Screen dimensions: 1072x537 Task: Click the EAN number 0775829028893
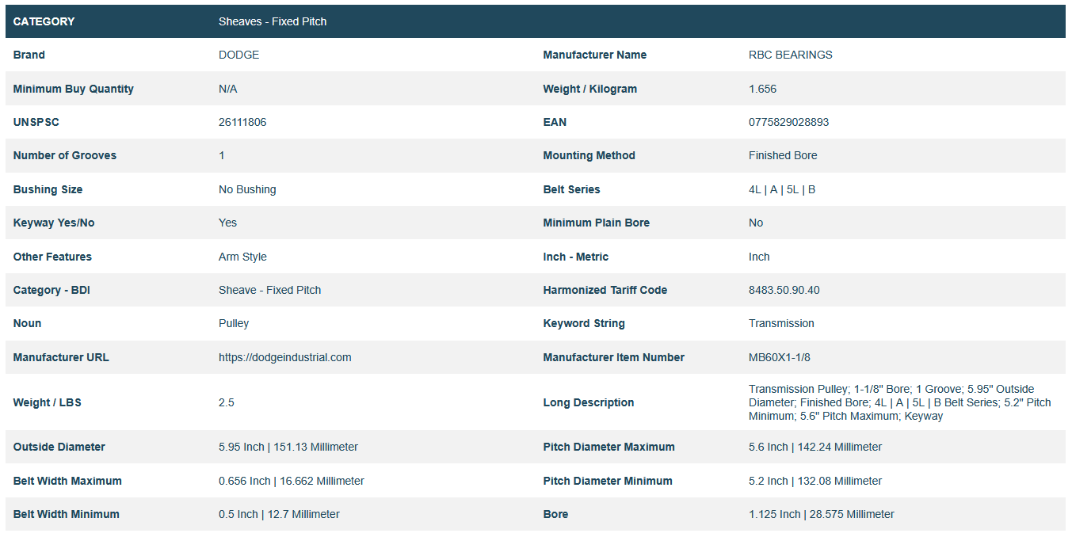tap(788, 122)
